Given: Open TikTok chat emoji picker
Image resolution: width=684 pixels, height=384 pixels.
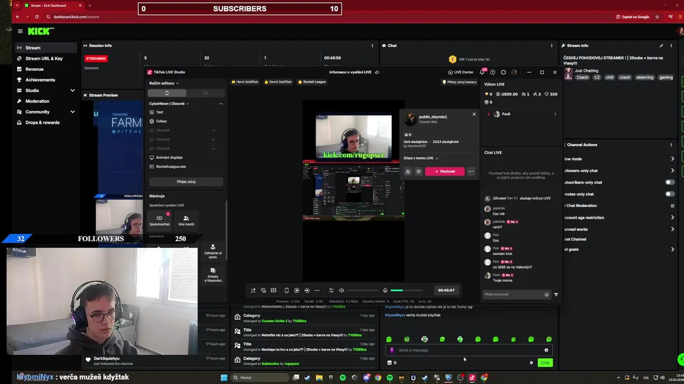Looking at the screenshot, I should coord(546,294).
